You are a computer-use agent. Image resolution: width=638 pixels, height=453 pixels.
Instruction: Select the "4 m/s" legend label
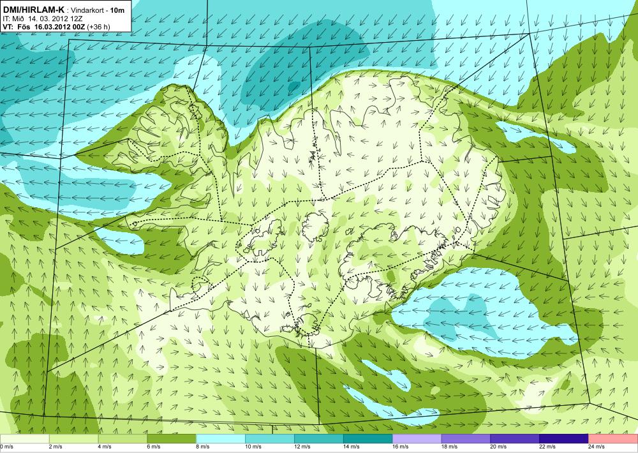pos(105,447)
